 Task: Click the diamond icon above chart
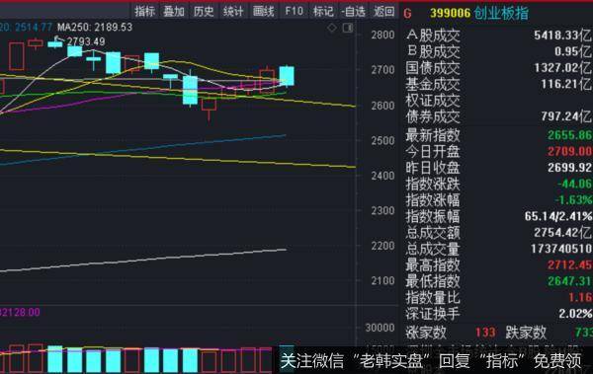click(332, 28)
